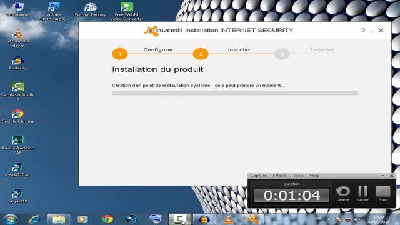This screenshot has height=225, width=400.
Task: Open the Capture menu in recorder
Action: (x=258, y=176)
